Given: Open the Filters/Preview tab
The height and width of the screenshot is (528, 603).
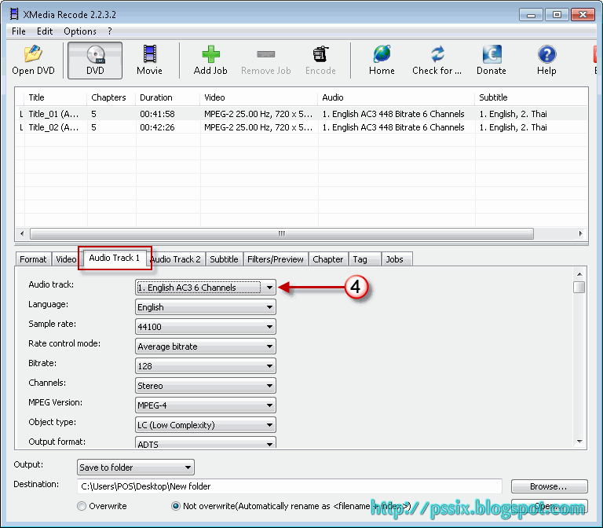Looking at the screenshot, I should tap(276, 259).
